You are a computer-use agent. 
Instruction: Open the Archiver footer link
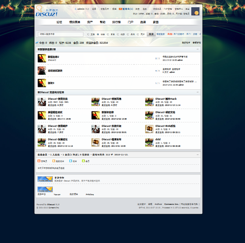[158, 204]
